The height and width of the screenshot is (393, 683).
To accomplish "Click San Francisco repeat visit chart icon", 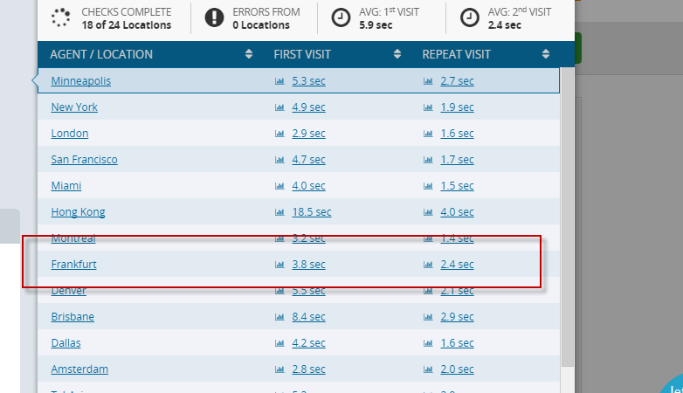I will (428, 160).
